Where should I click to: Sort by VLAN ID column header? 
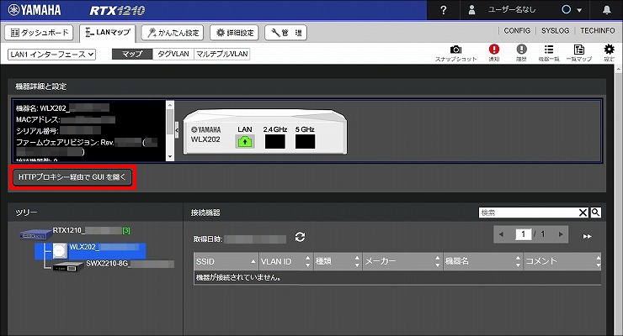click(x=286, y=261)
